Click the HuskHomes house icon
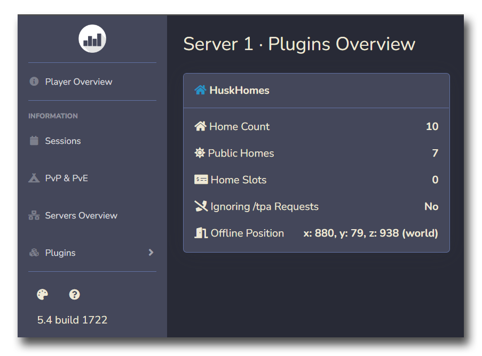Viewport: 482px width, 356px height. click(x=200, y=91)
